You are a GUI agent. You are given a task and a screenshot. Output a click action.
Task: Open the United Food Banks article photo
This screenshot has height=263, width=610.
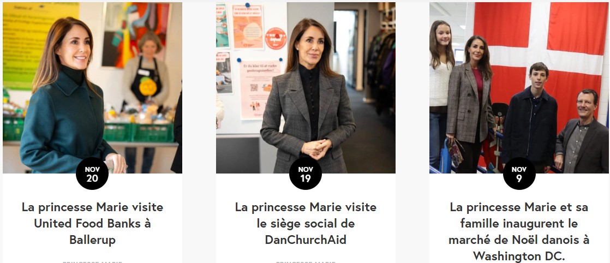(92, 87)
